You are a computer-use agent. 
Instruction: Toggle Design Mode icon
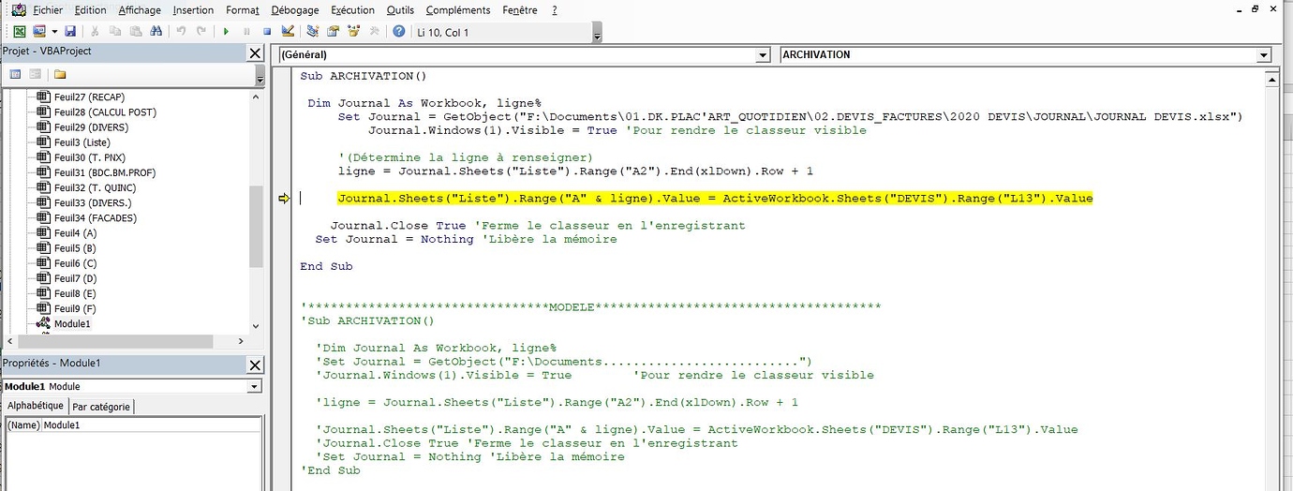tap(288, 32)
